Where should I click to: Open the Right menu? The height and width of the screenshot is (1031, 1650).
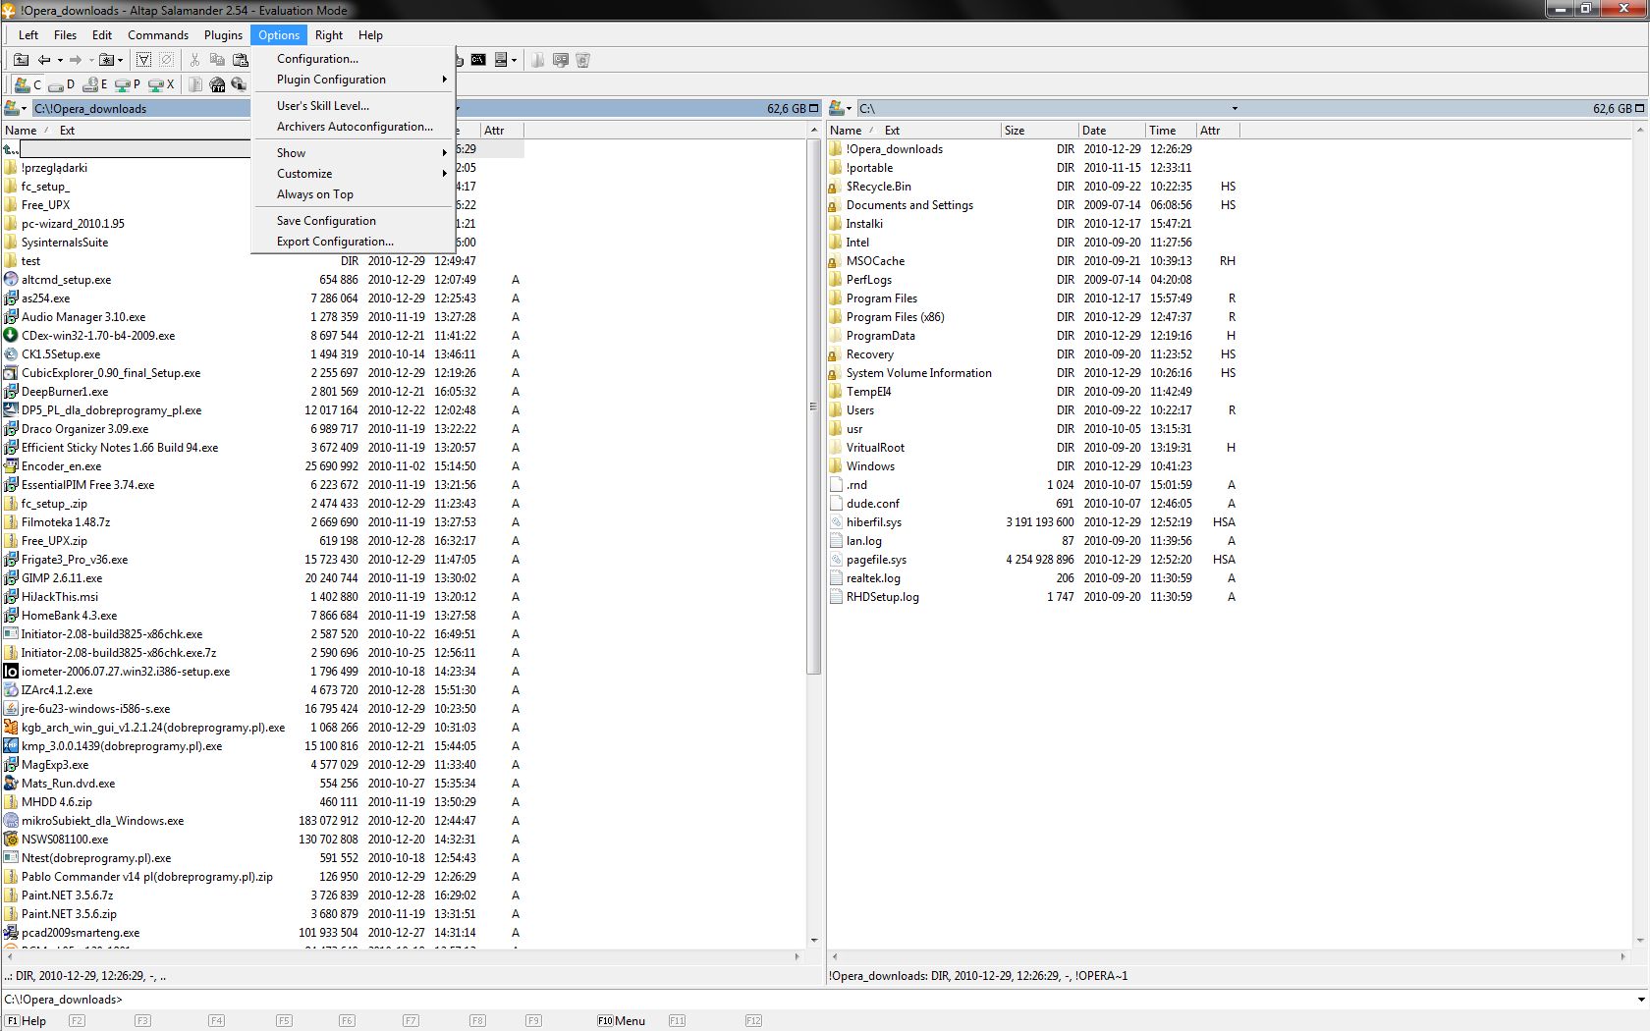click(x=329, y=34)
